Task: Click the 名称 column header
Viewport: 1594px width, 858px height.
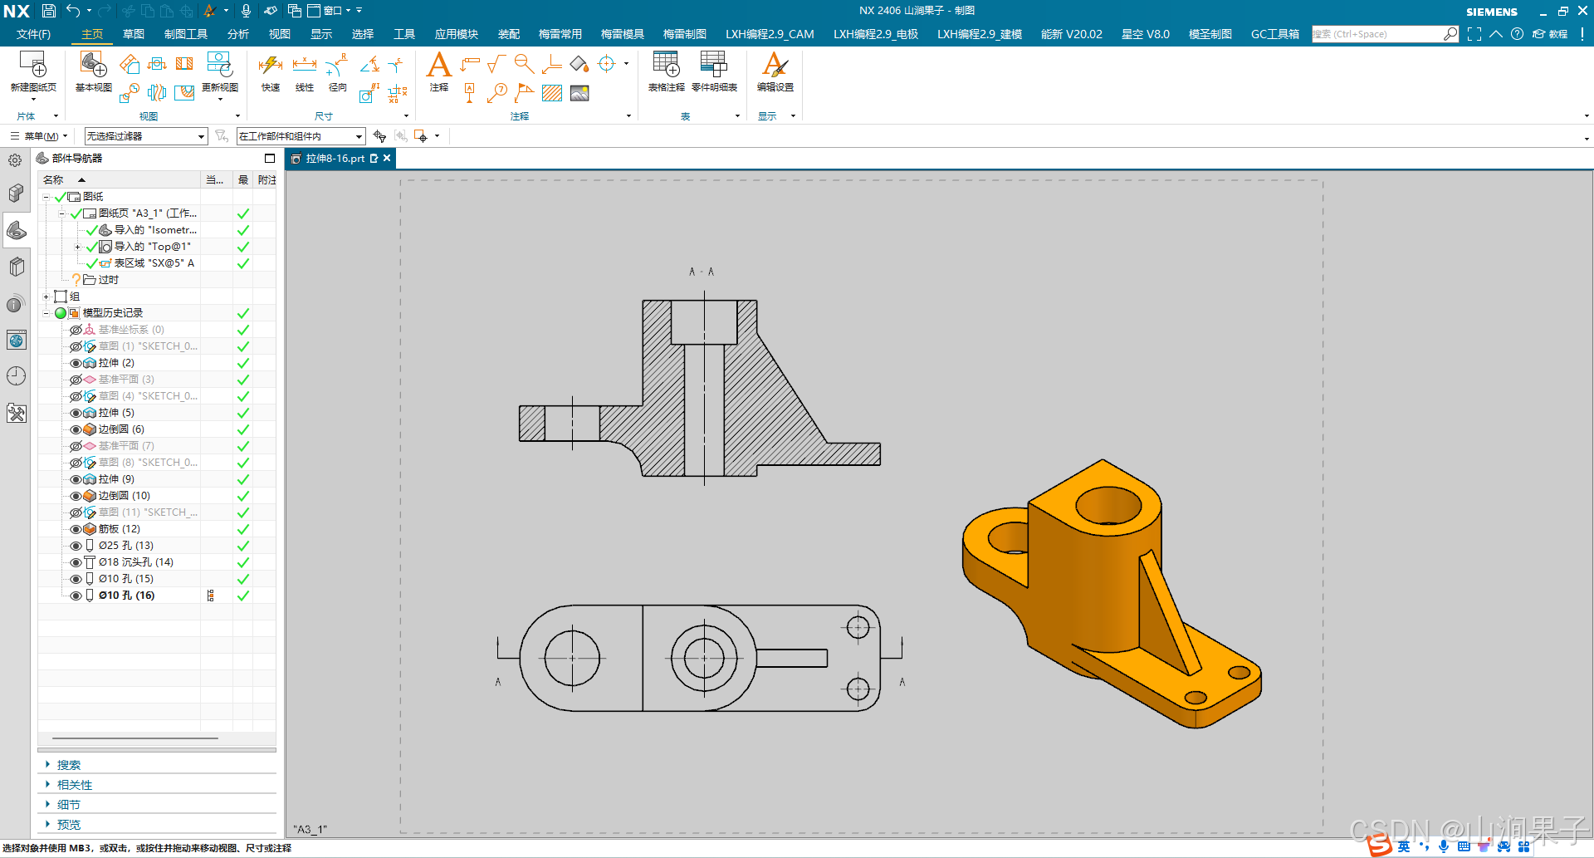Action: tap(119, 179)
